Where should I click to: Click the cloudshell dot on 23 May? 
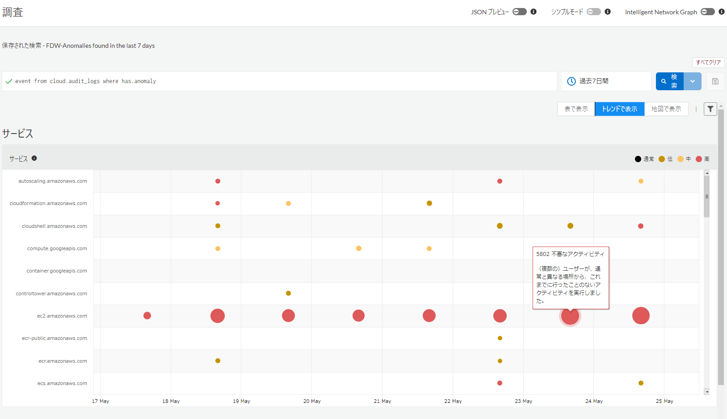570,226
